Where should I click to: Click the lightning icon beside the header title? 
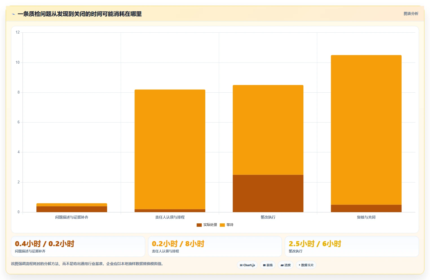tap(13, 14)
